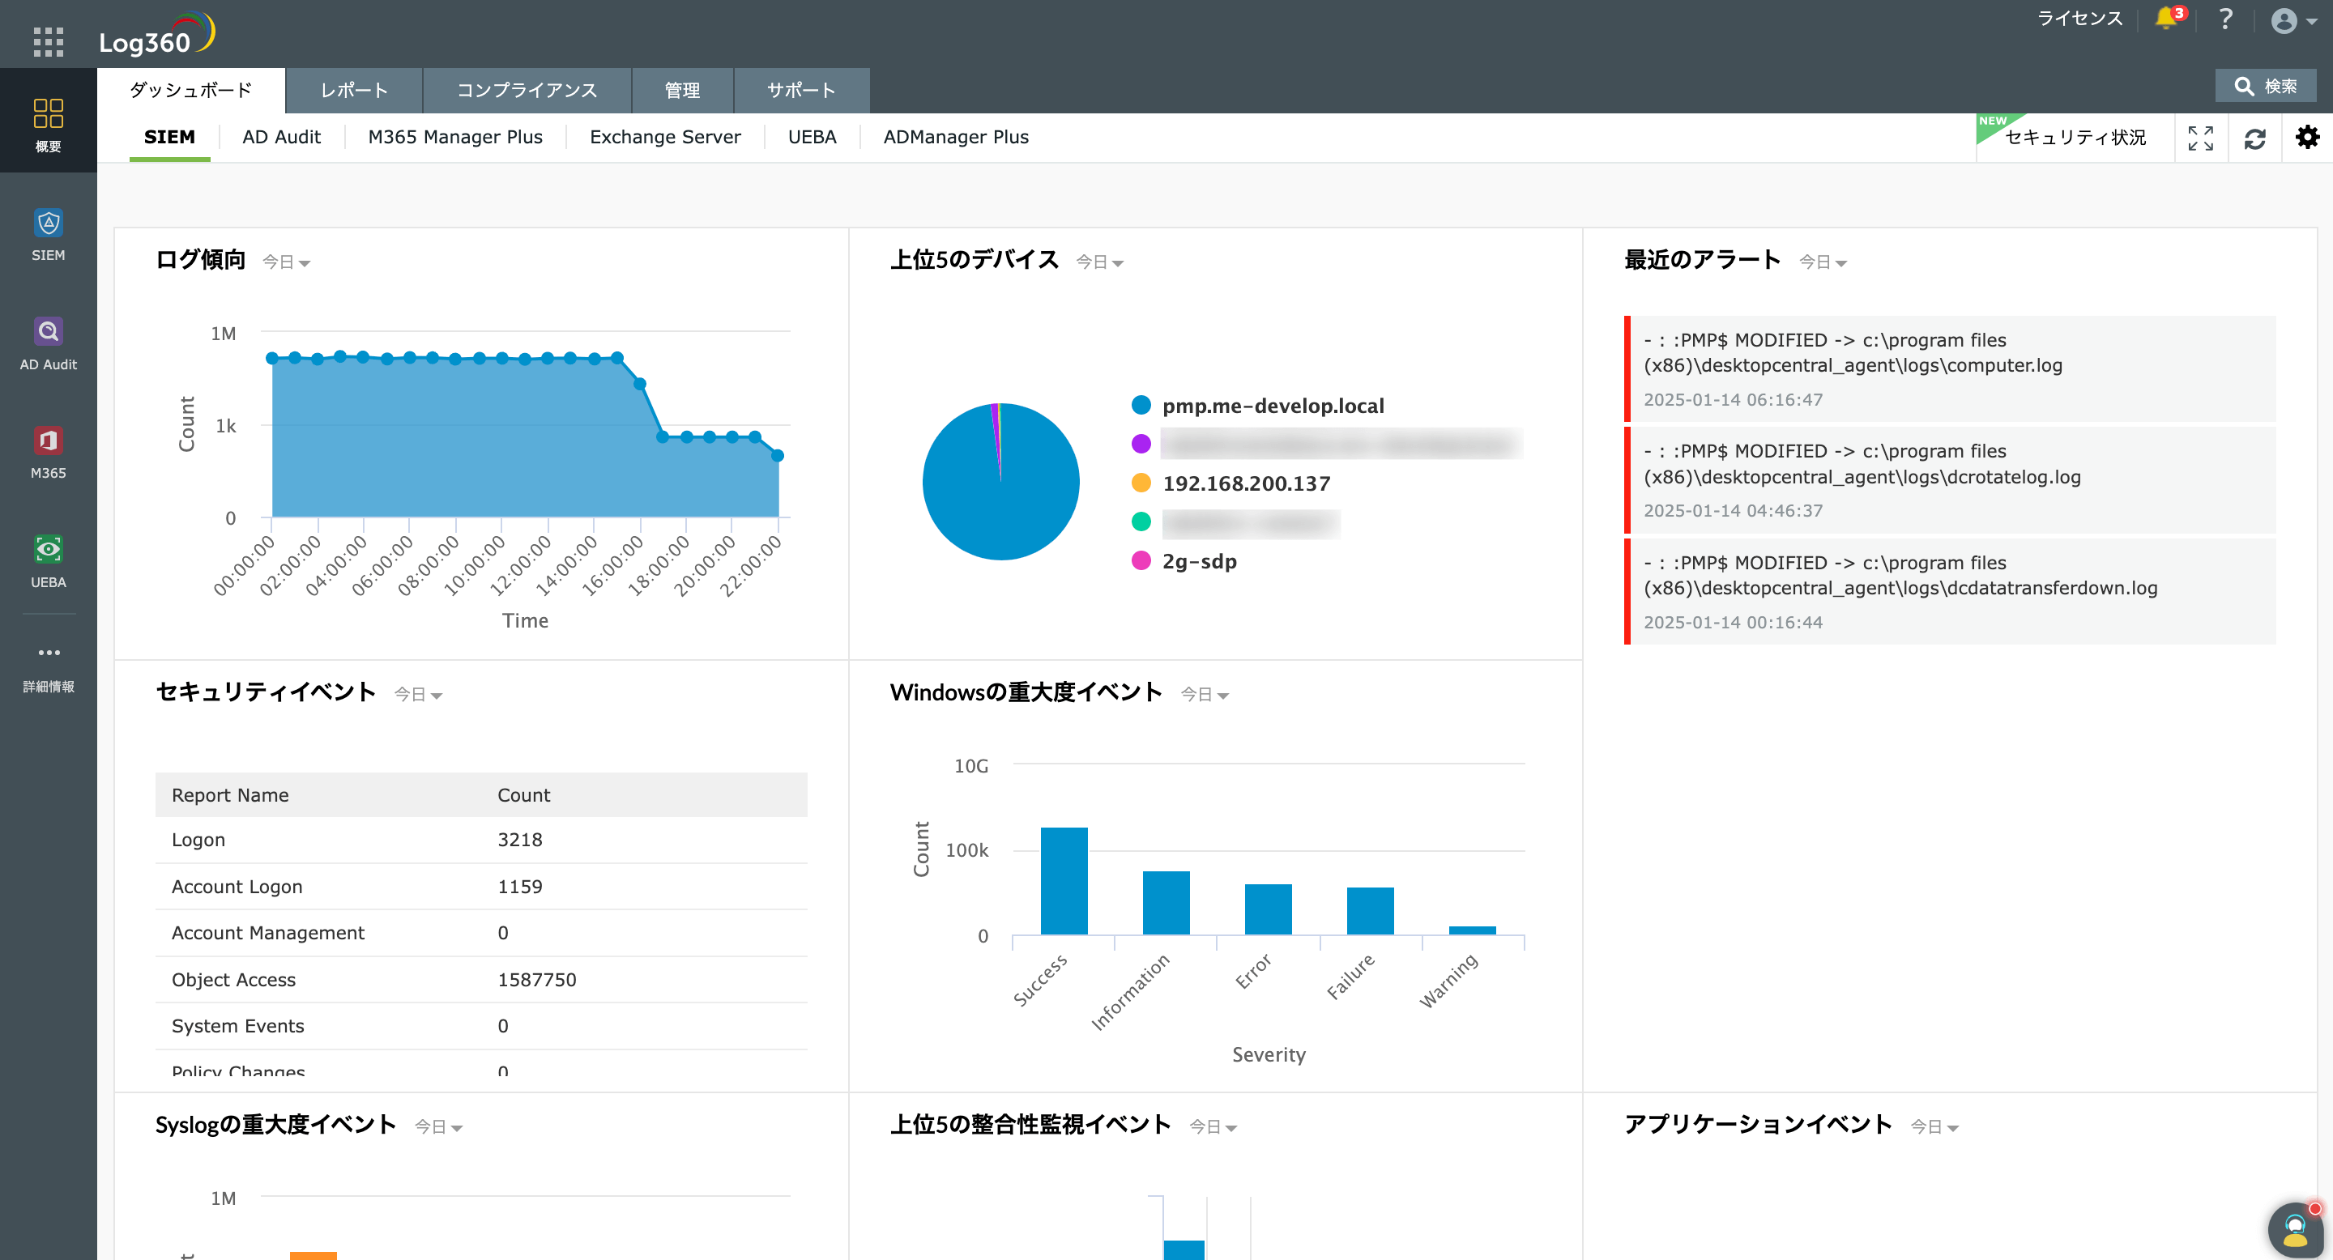Click the notification bell icon
This screenshot has width=2333, height=1260.
[2166, 18]
